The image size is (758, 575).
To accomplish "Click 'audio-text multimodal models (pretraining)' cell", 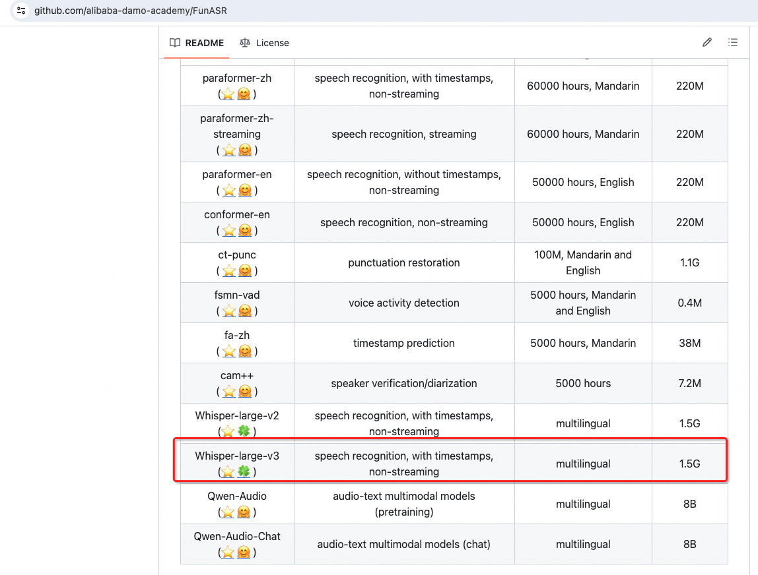I will click(404, 504).
